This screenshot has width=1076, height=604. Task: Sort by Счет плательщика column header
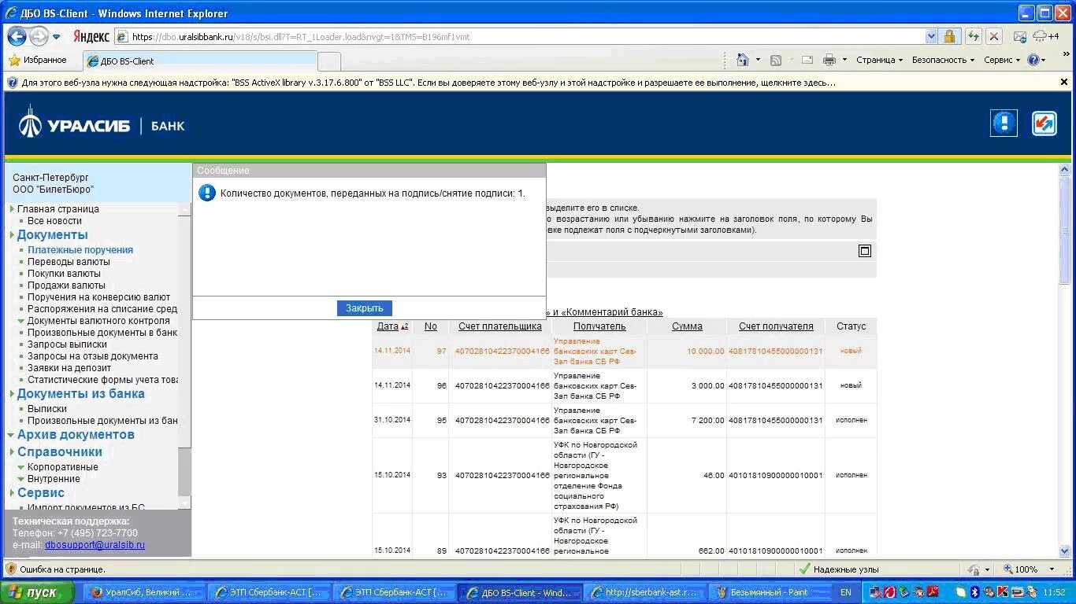point(500,326)
